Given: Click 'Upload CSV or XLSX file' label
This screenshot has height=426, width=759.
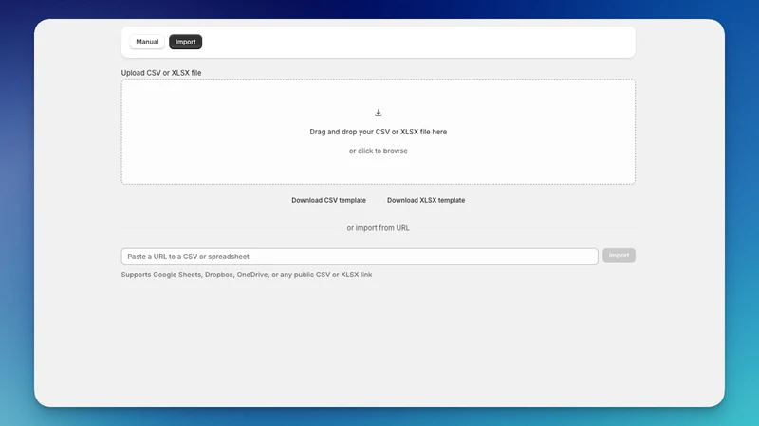Looking at the screenshot, I should (x=161, y=73).
